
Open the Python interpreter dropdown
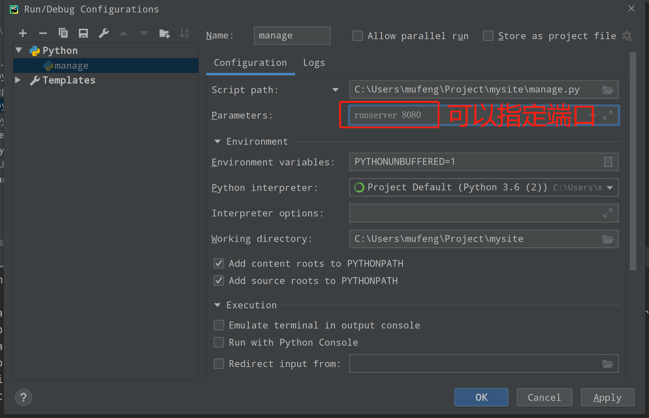tap(610, 188)
